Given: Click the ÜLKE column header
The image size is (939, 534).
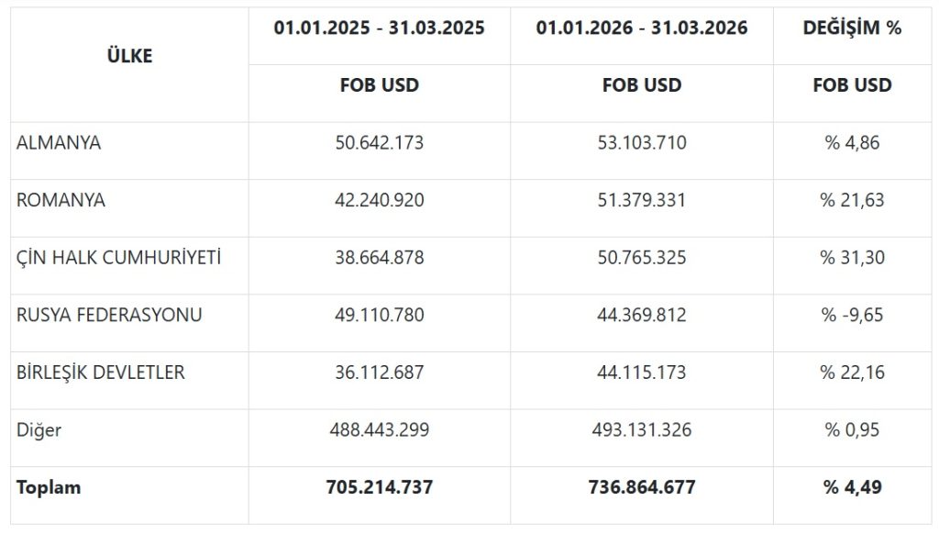Looking at the screenshot, I should (x=129, y=56).
